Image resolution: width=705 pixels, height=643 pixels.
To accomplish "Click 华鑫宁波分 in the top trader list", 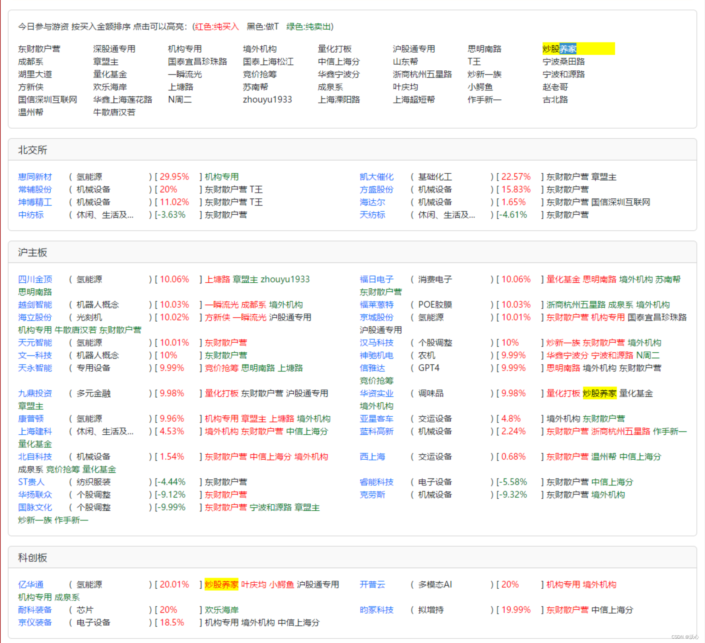I will [338, 74].
